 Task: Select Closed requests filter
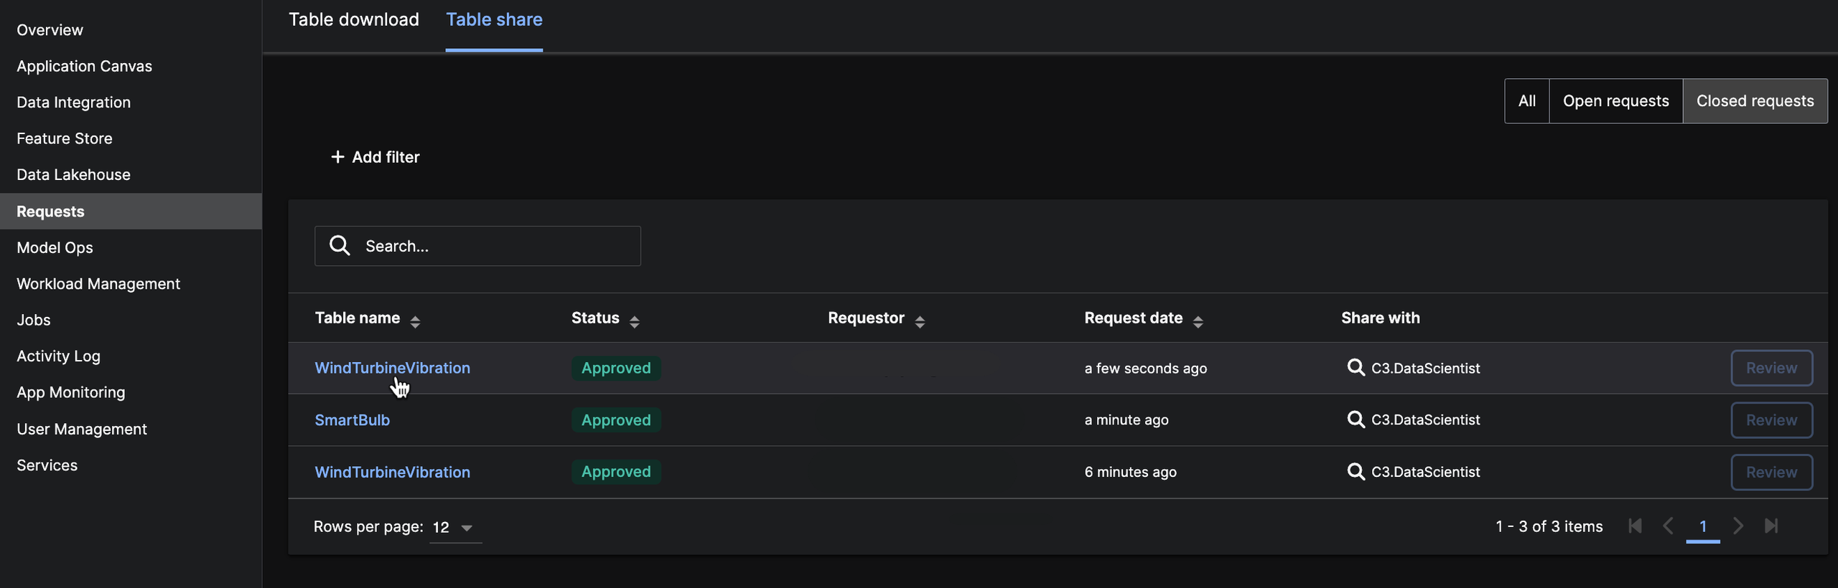click(x=1755, y=101)
